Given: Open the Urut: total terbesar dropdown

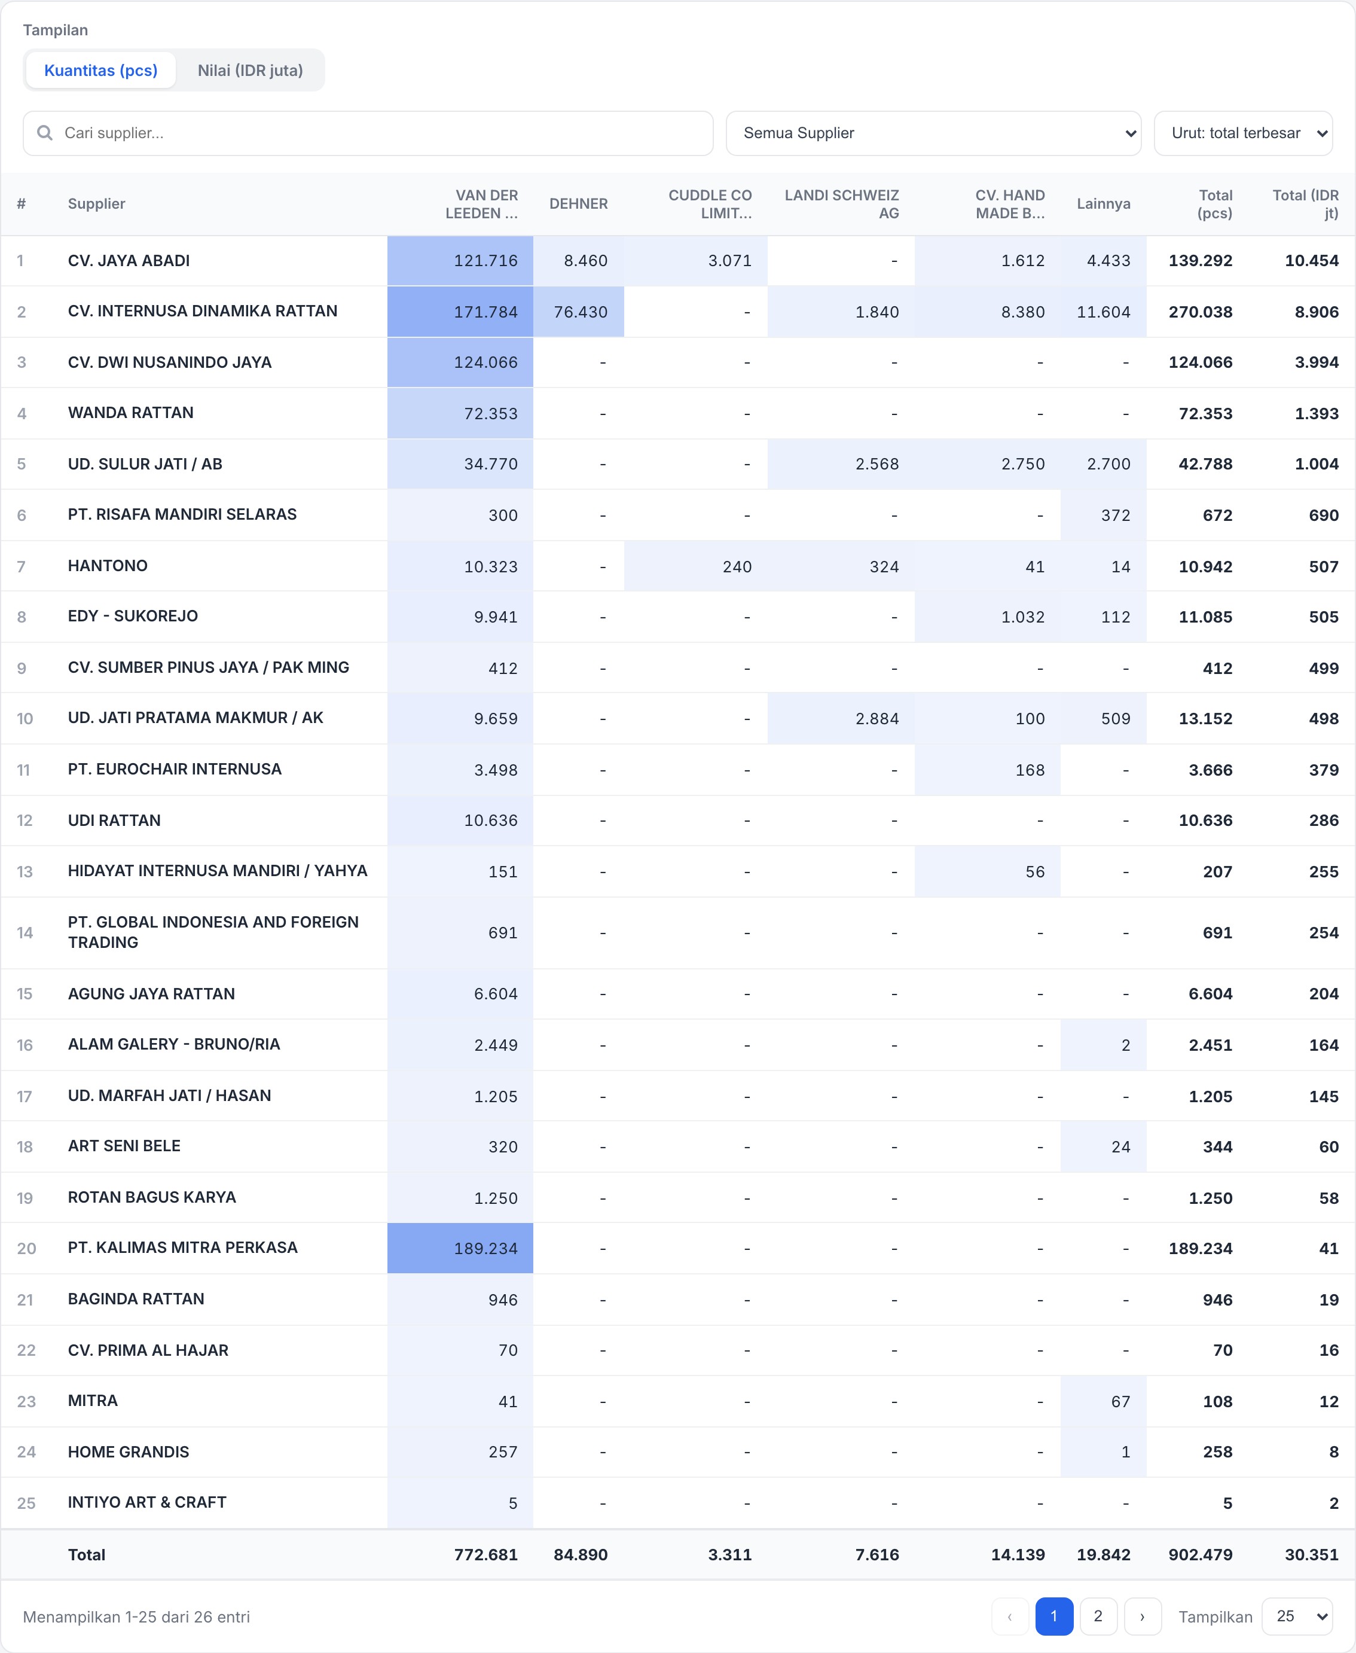Looking at the screenshot, I should click(x=1243, y=133).
